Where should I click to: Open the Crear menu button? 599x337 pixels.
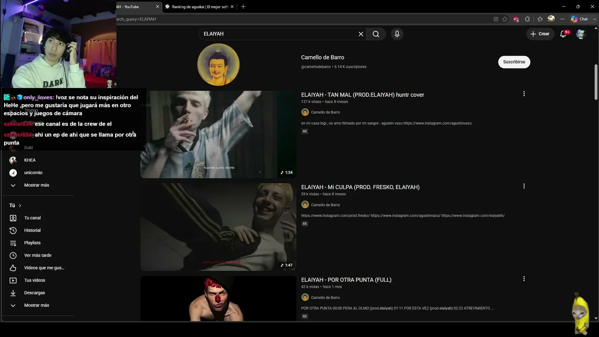click(540, 34)
